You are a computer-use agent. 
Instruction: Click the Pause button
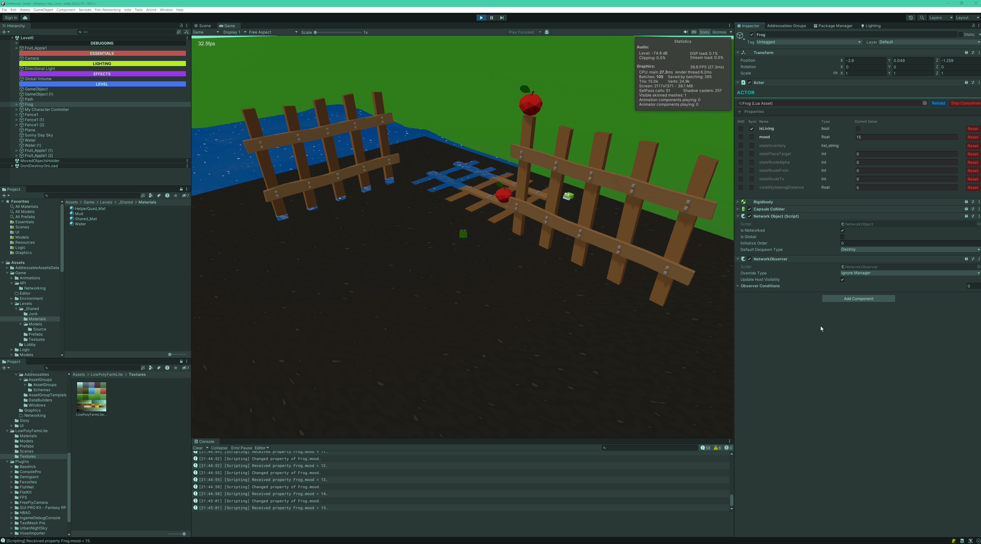coord(491,17)
